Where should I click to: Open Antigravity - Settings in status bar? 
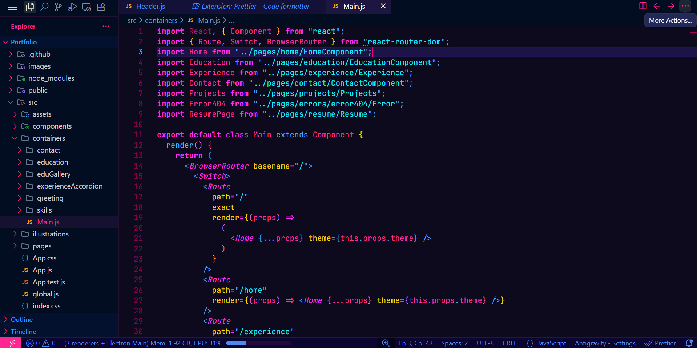click(x=605, y=343)
